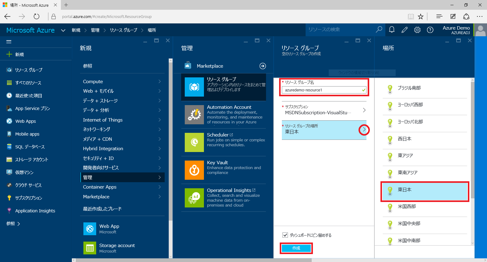Click the browser refresh button
The height and width of the screenshot is (262, 487).
pos(37,16)
